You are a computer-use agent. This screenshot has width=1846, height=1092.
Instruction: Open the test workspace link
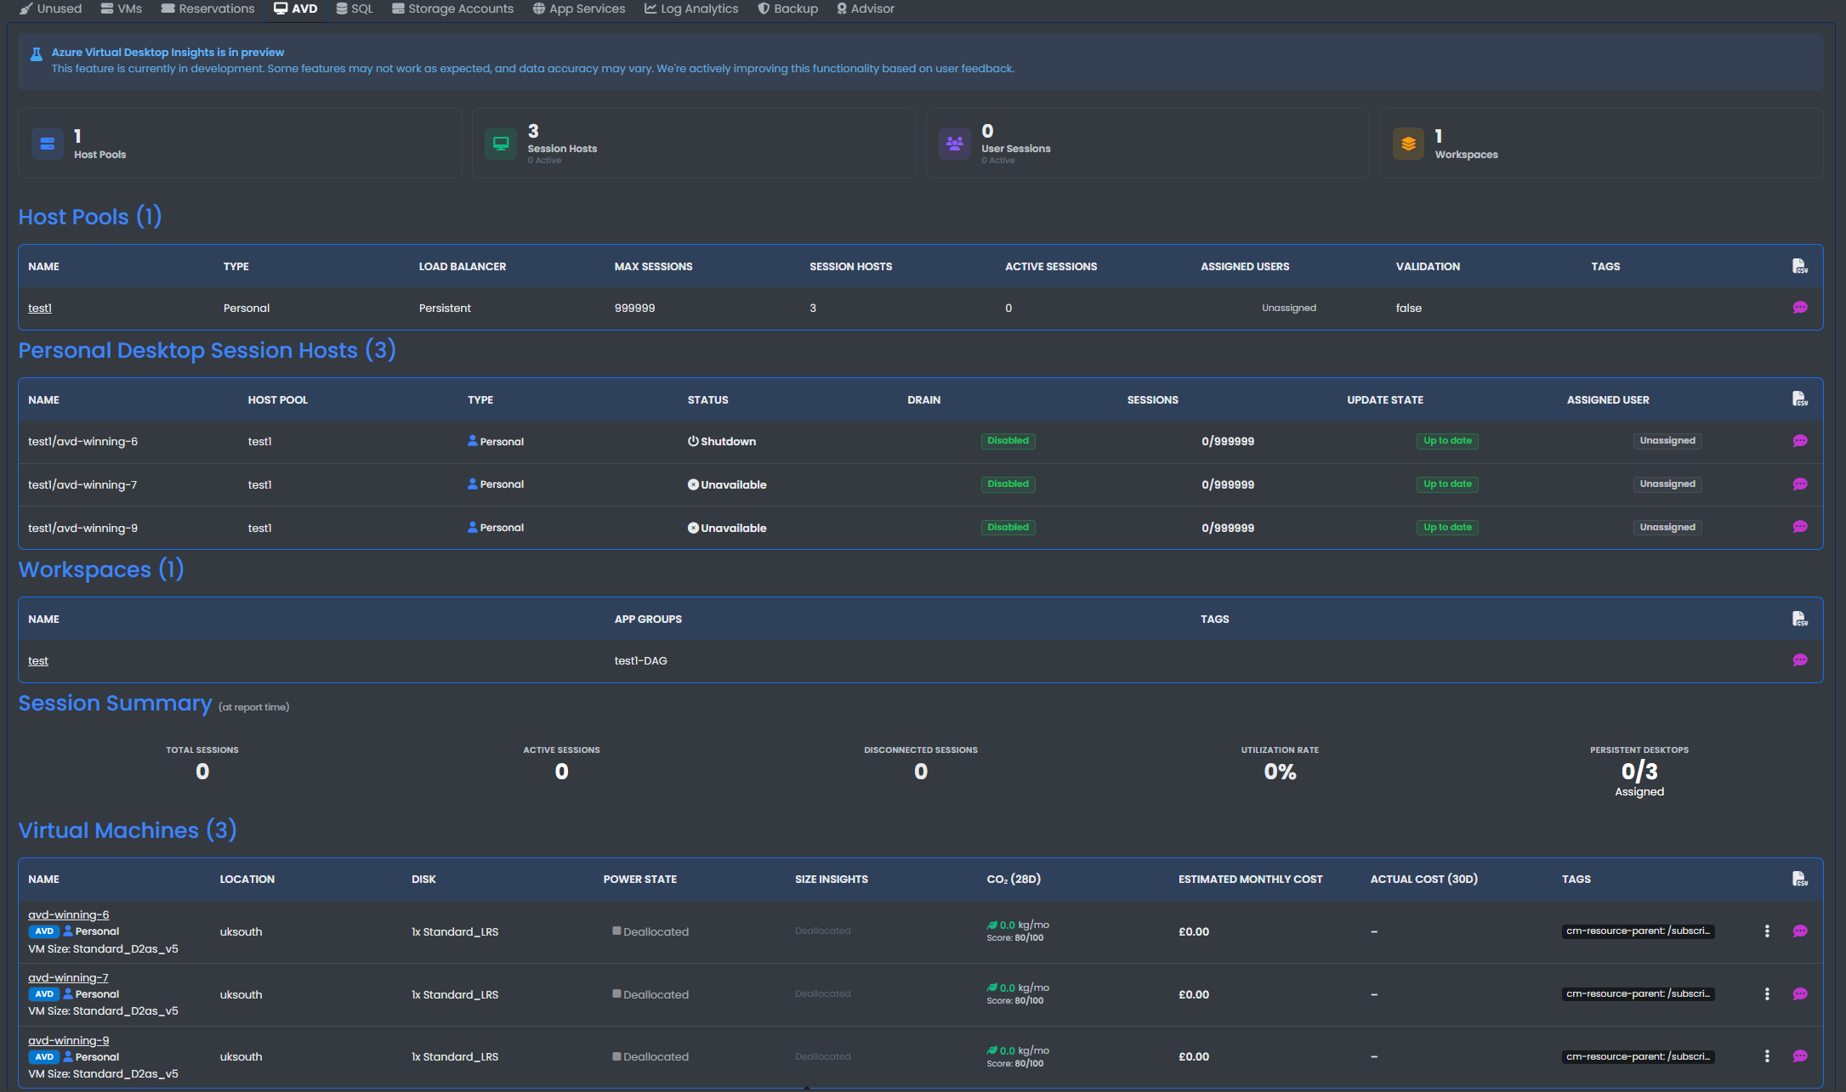tap(38, 660)
